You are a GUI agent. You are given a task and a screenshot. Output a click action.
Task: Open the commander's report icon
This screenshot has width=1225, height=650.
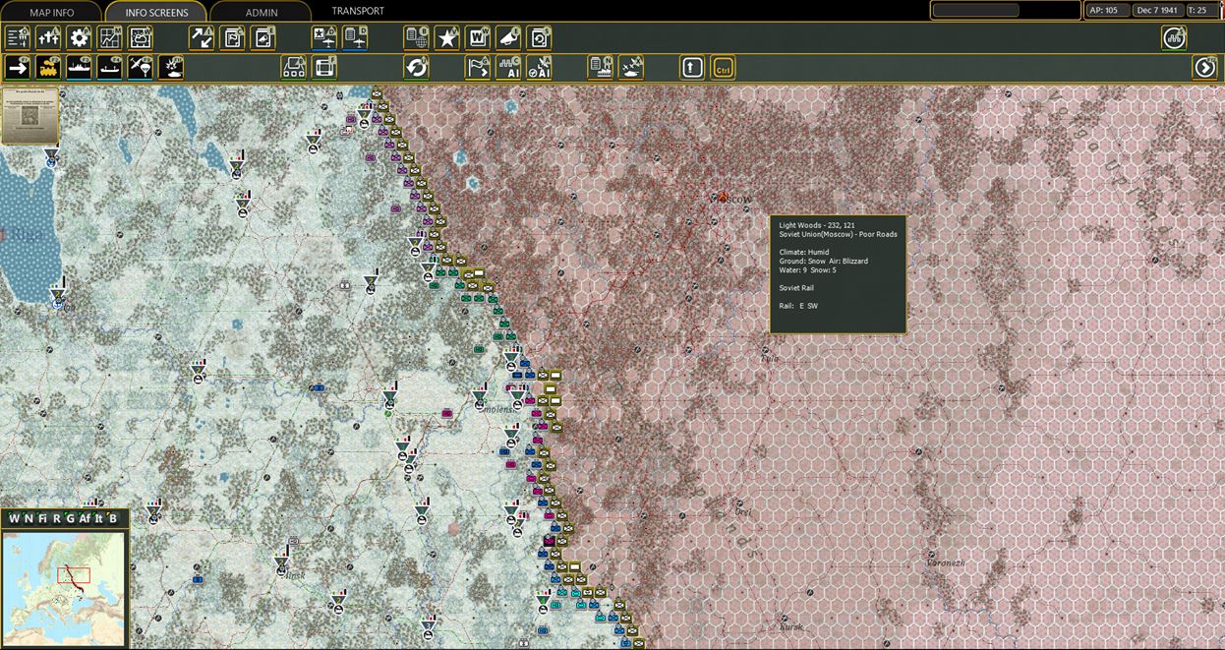[233, 38]
